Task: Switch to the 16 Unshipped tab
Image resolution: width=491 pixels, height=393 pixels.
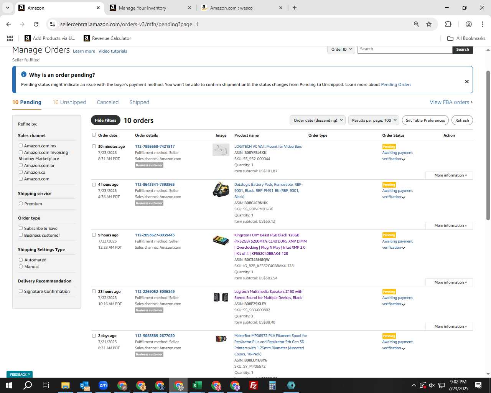Action: click(69, 102)
